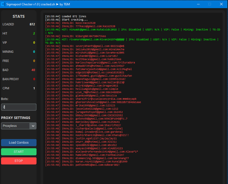Click the Bots: label
Screen dimensions: 228x184
tap(5, 99)
